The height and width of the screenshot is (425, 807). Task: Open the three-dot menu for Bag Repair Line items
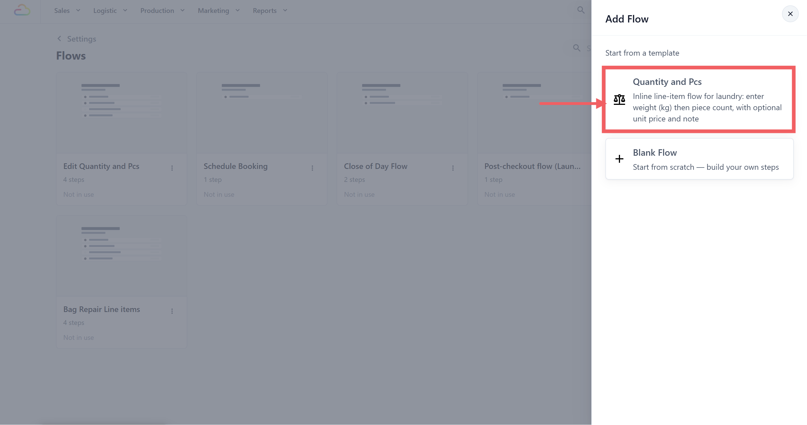(x=172, y=311)
